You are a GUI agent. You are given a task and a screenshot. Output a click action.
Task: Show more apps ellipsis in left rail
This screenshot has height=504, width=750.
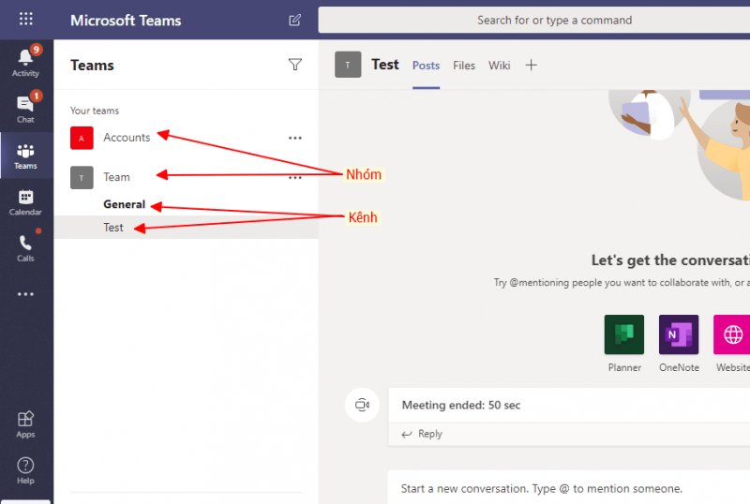point(26,294)
